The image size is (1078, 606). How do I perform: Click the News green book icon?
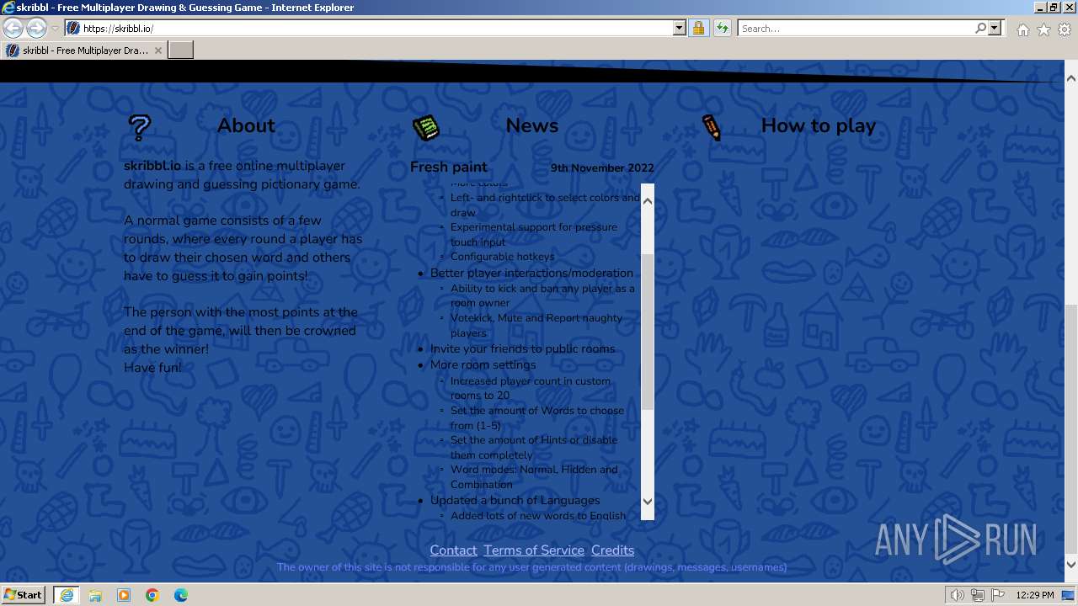coord(426,128)
